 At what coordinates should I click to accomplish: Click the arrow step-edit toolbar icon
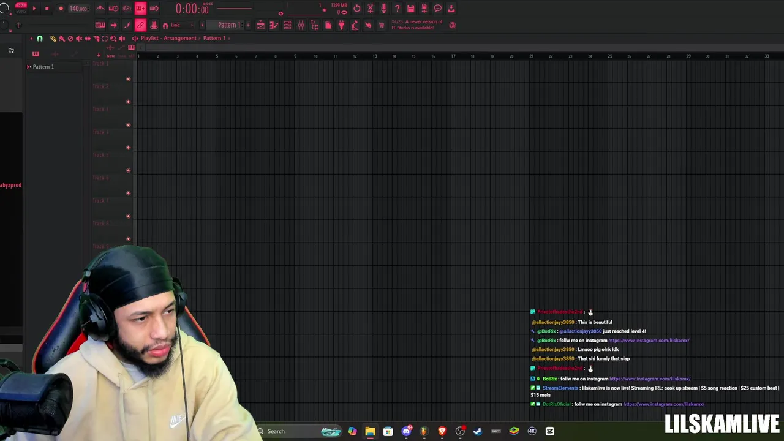point(113,25)
